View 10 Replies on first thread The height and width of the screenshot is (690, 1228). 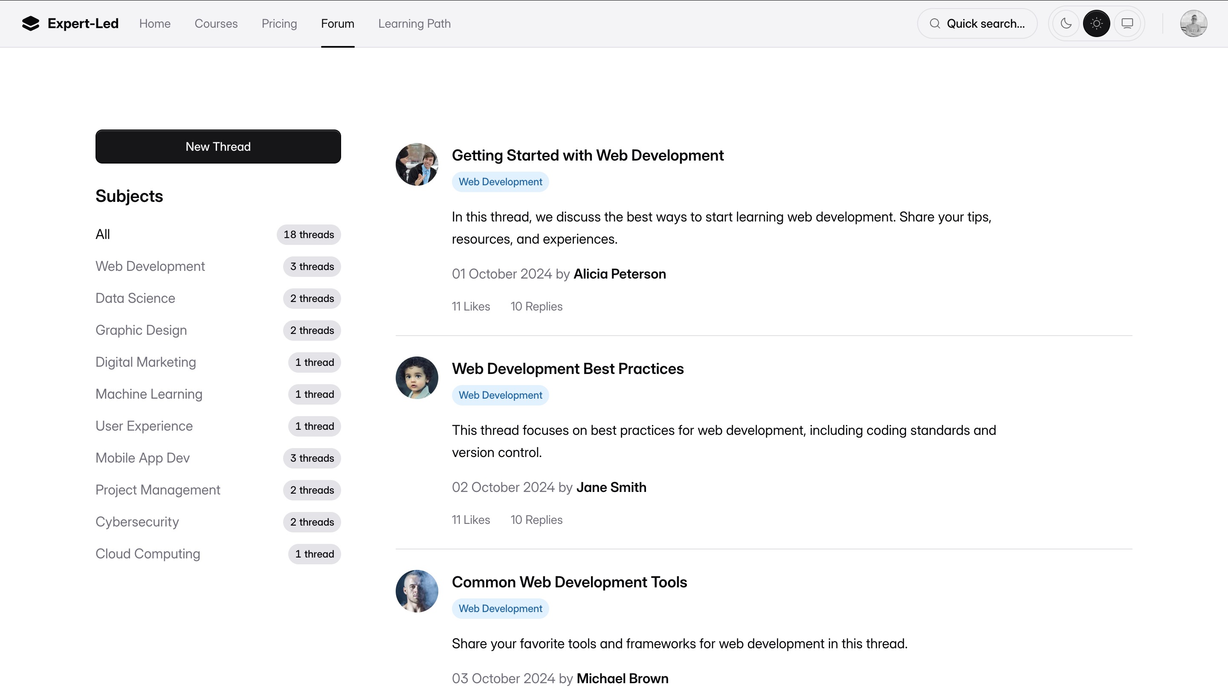click(536, 306)
